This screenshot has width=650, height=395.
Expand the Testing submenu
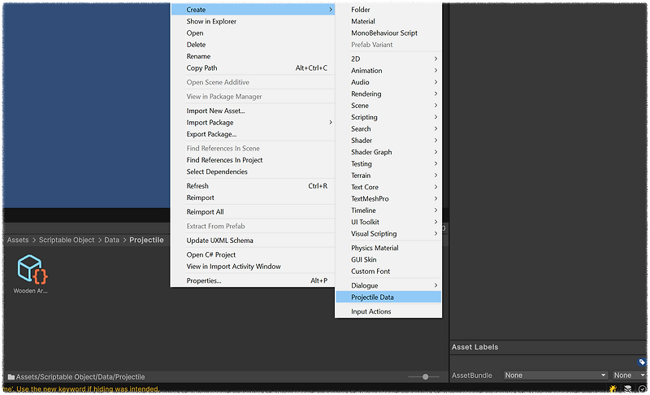[x=388, y=163]
